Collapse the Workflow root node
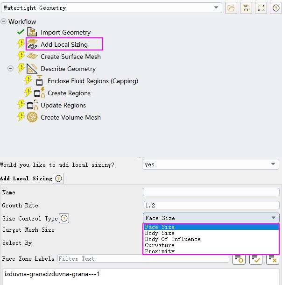This screenshot has width=282, height=285. click(x=4, y=21)
